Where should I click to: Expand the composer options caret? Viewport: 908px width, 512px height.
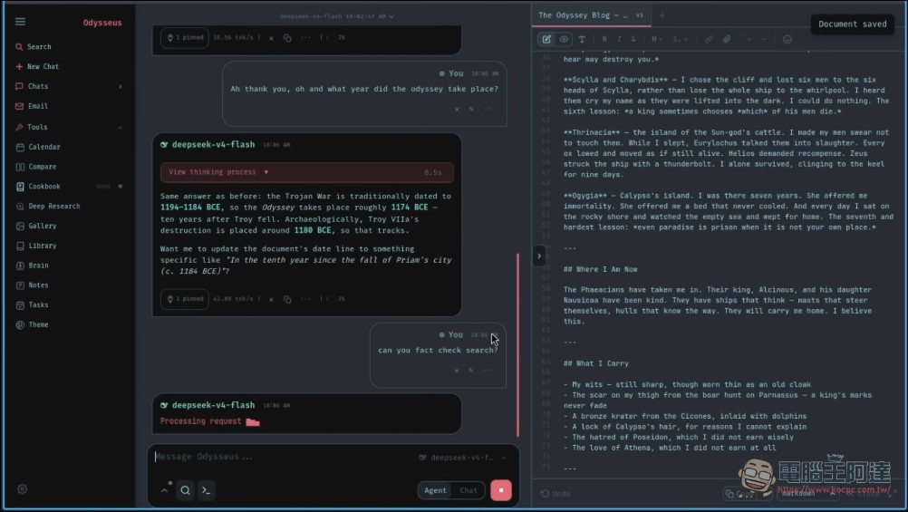pyautogui.click(x=165, y=490)
